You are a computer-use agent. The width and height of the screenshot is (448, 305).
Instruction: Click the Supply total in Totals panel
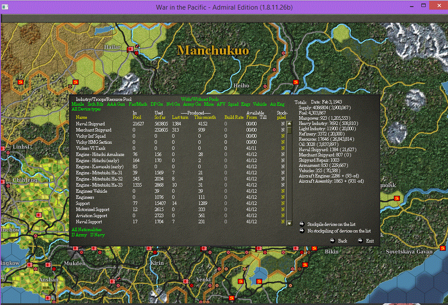[325, 107]
